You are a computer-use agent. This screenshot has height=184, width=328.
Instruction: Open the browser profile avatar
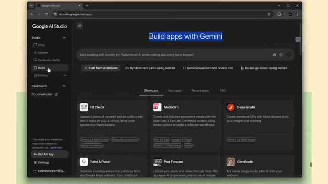[290, 14]
